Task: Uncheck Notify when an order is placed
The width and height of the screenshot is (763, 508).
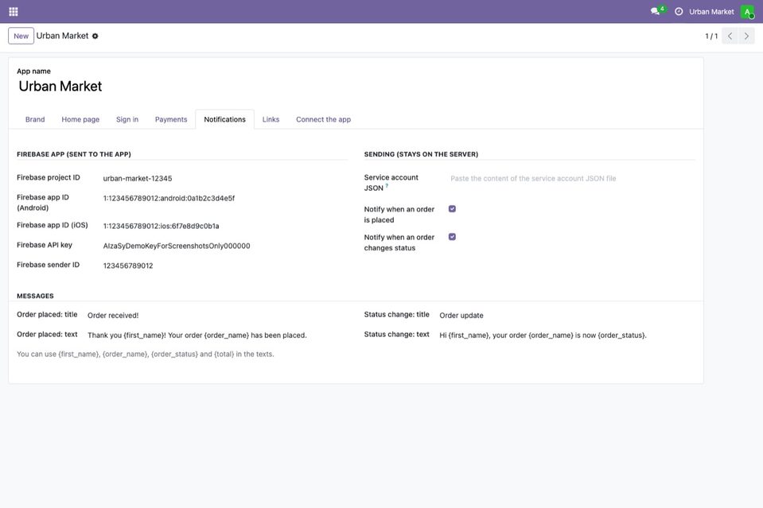Action: [452, 209]
